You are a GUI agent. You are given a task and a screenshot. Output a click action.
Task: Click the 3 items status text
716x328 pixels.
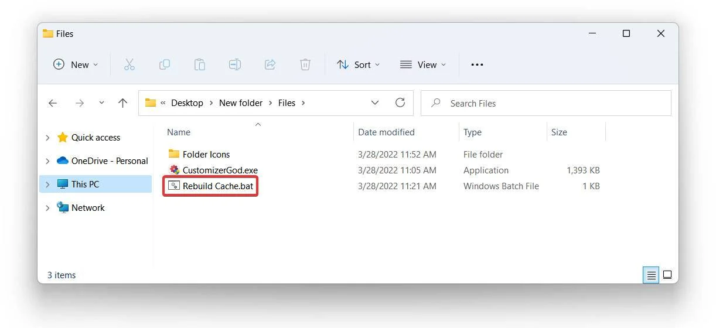[62, 275]
